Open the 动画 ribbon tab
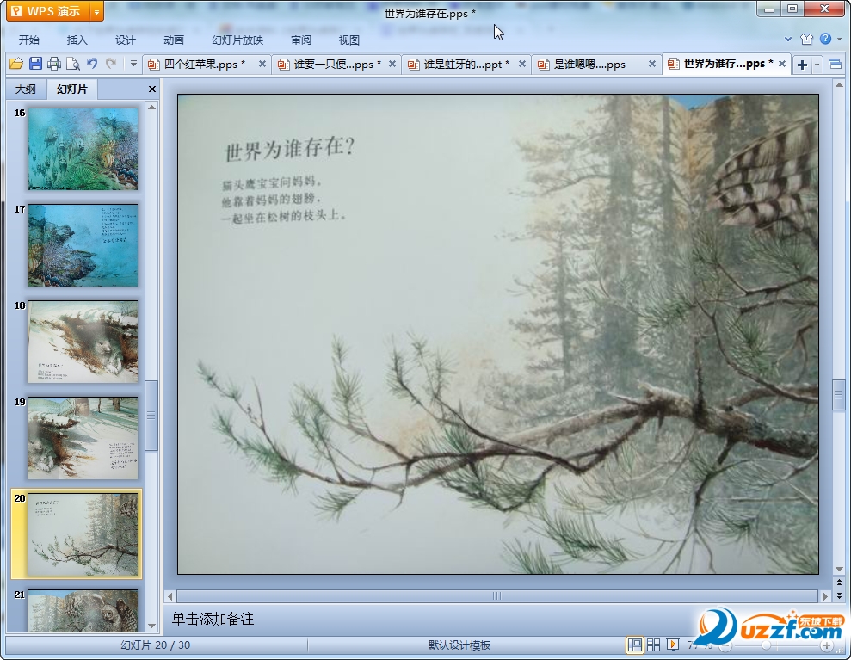The width and height of the screenshot is (851, 660). coord(174,40)
